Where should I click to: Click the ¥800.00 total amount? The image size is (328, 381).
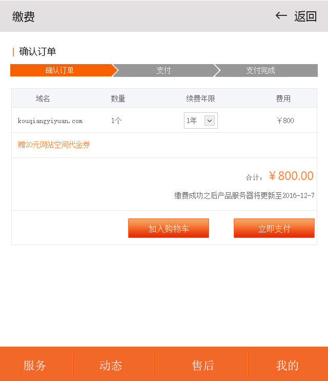[x=291, y=176]
